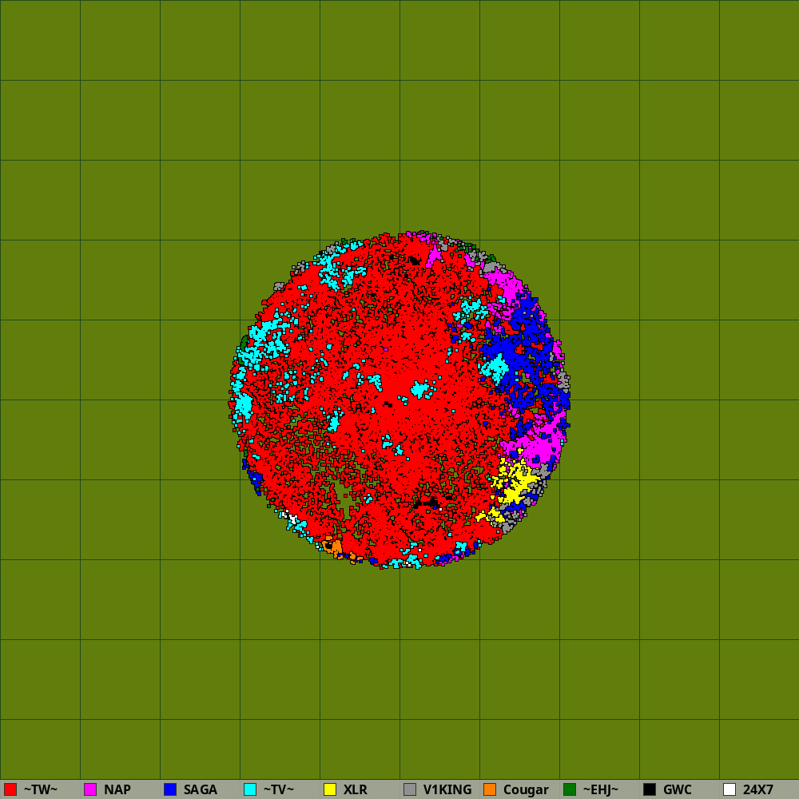Pick the gray V1KING legend swatch
Screen dimensions: 799x799
[x=410, y=789]
